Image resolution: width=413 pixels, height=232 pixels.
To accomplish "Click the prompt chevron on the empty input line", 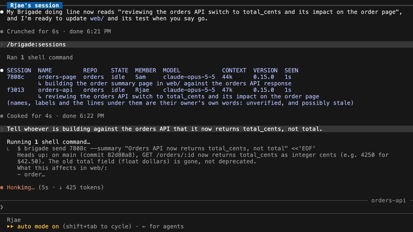I will (2, 207).
